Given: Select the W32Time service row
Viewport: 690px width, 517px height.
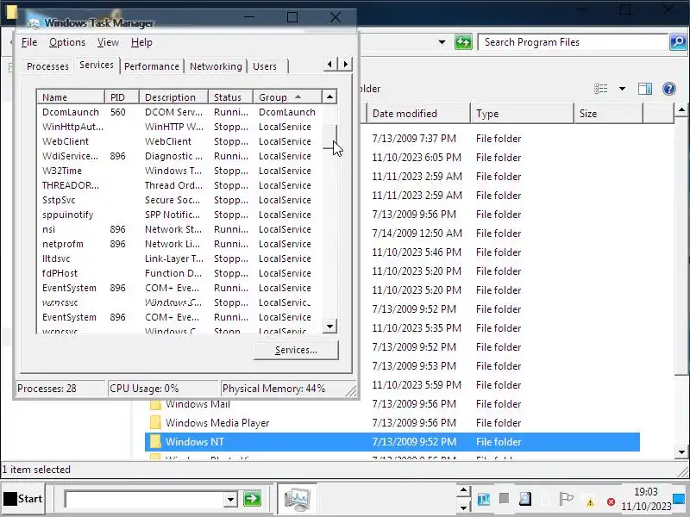Looking at the screenshot, I should click(x=179, y=171).
